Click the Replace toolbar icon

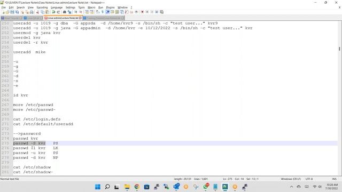(x=69, y=12)
